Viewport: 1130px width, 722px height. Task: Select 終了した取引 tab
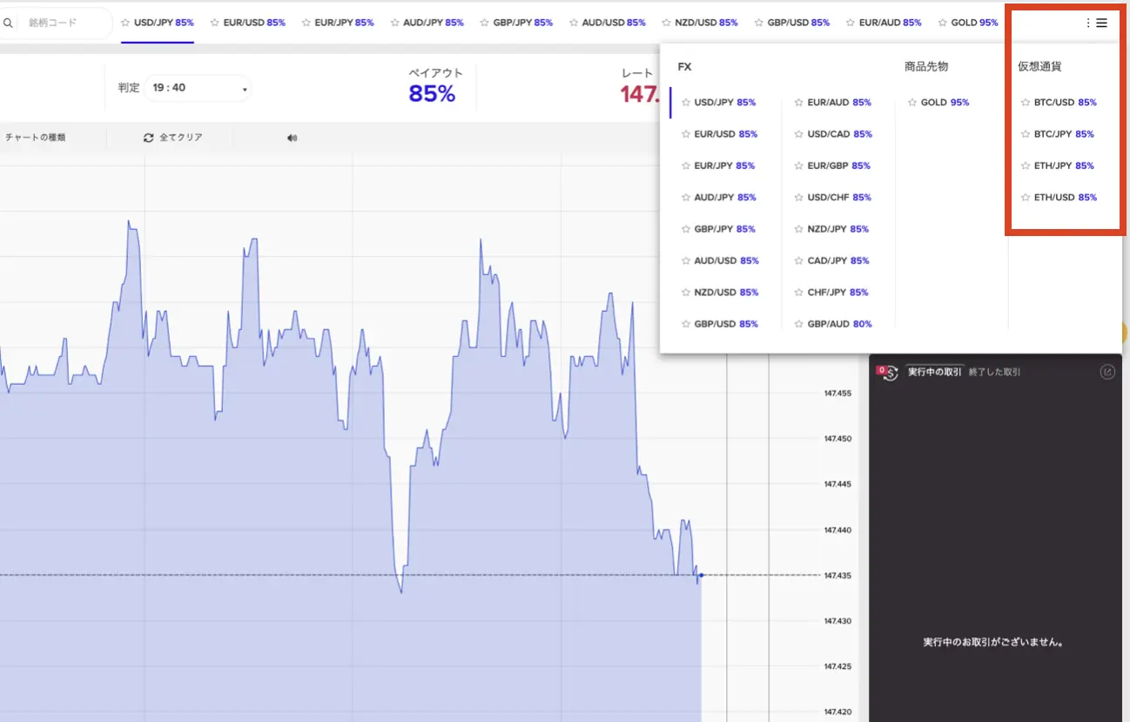pos(994,372)
